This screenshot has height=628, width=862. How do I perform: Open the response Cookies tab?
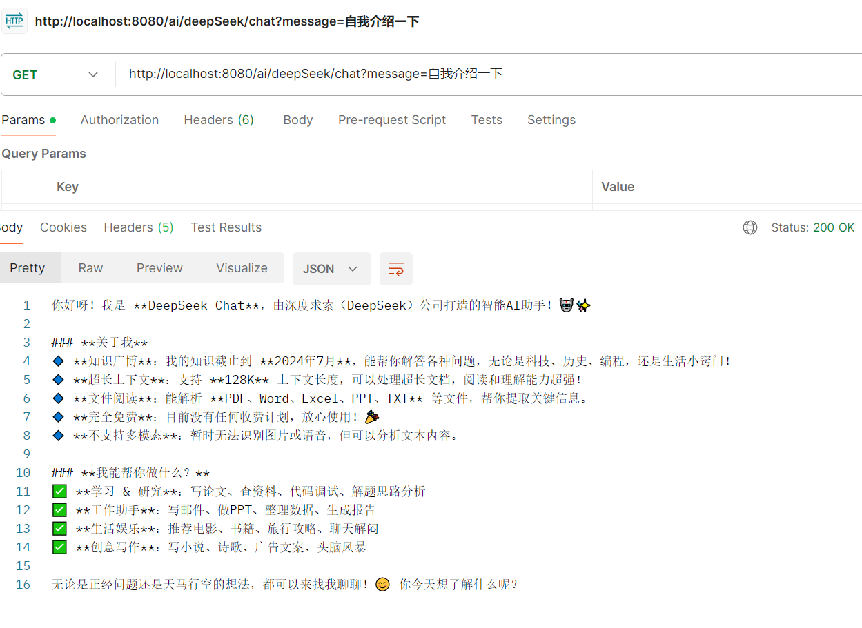[63, 227]
